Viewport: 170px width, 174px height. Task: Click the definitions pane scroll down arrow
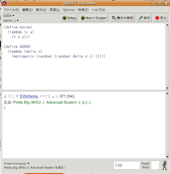click(x=167, y=88)
